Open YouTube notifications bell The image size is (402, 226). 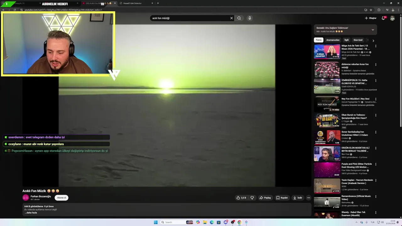383,18
